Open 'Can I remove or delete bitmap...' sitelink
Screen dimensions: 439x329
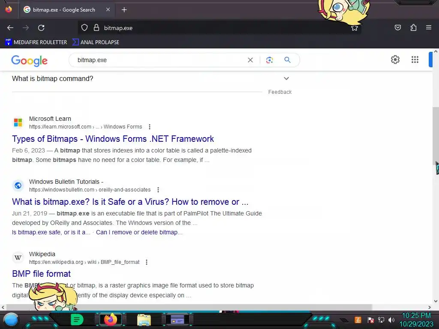[x=139, y=232]
